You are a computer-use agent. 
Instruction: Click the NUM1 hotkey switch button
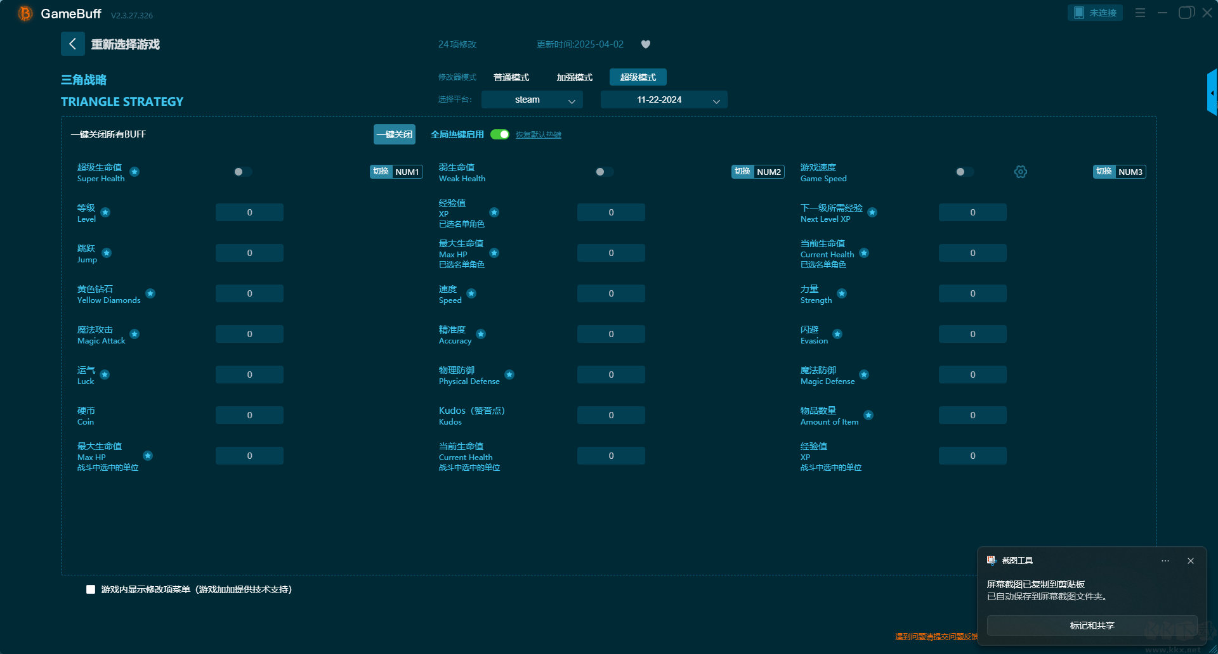pyautogui.click(x=396, y=172)
